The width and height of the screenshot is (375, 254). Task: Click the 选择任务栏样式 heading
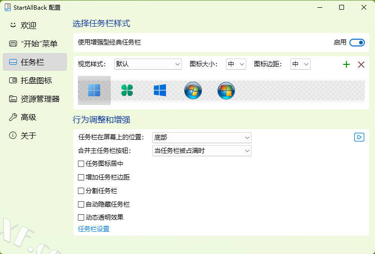(x=102, y=23)
